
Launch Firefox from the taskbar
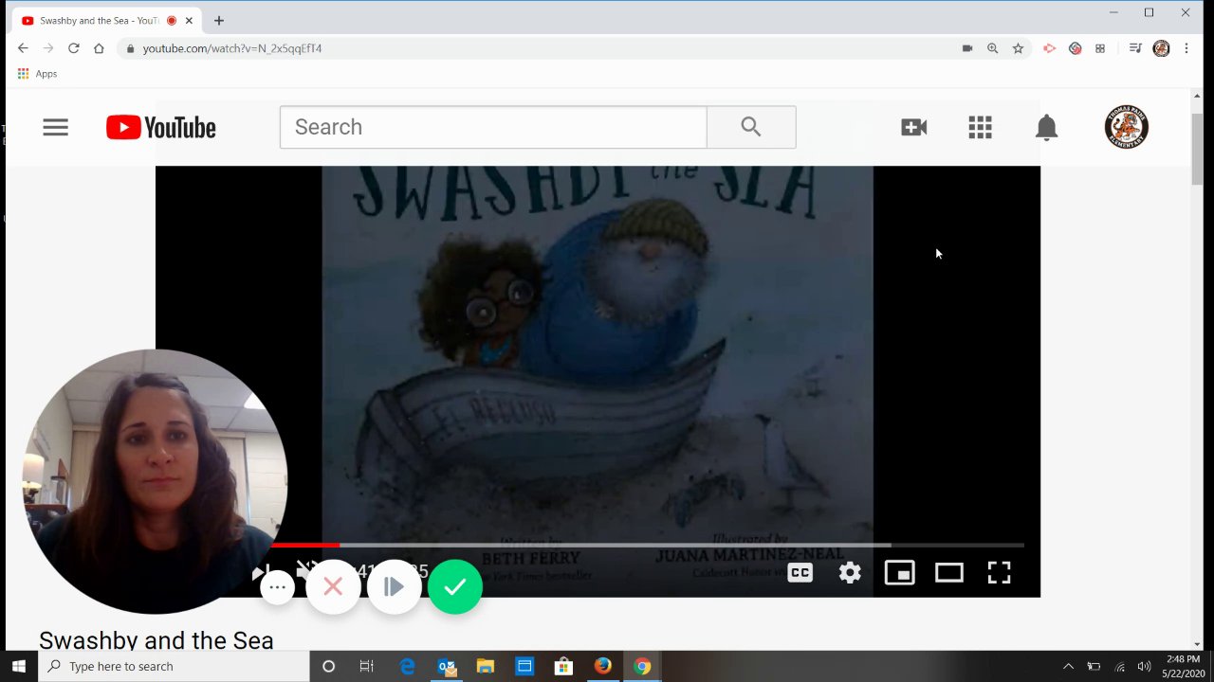coord(602,667)
